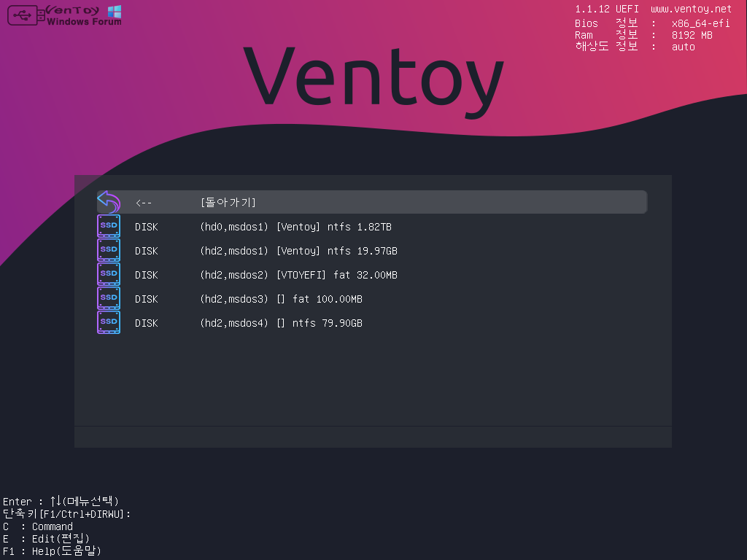Click the 'F1 : Help(도움말)' hint

click(x=52, y=551)
